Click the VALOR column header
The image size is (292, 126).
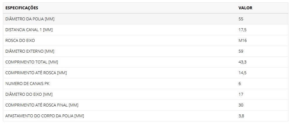(x=245, y=8)
